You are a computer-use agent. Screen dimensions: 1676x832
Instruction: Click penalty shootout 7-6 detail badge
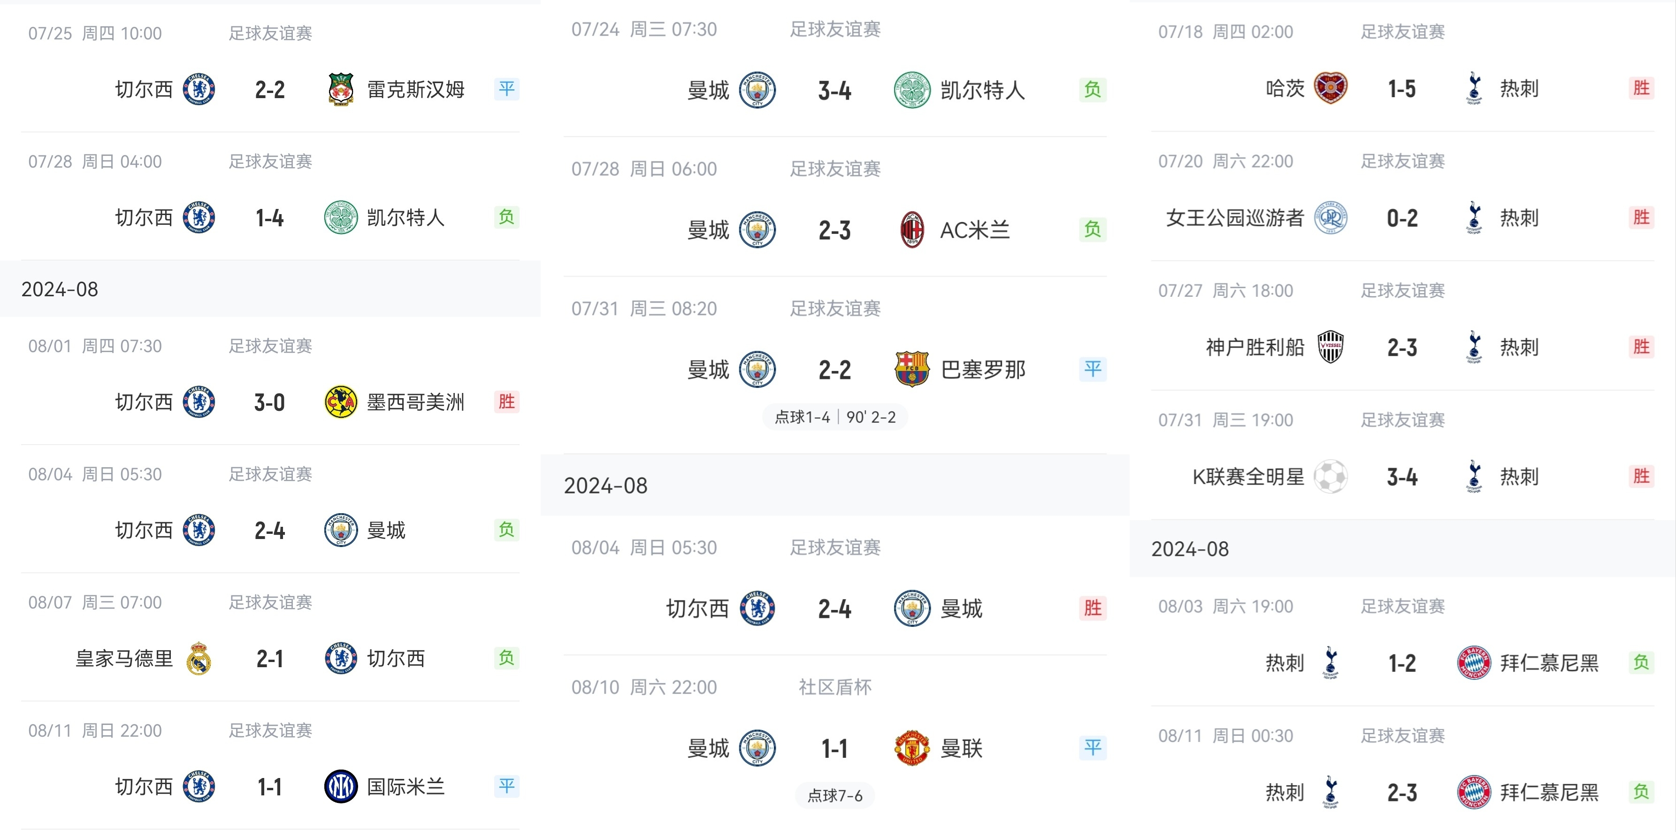click(x=835, y=795)
